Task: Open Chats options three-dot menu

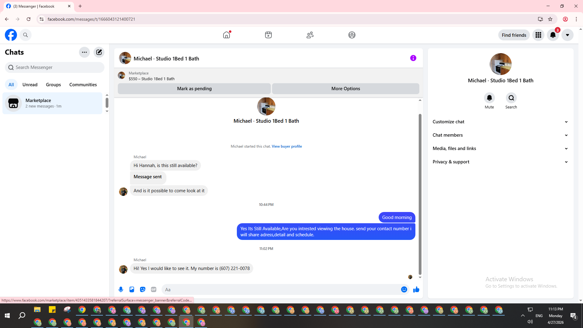Action: coord(84,52)
